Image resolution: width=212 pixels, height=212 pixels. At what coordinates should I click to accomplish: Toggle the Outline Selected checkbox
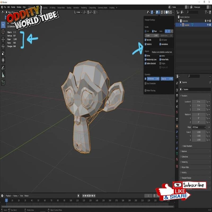point(145,63)
